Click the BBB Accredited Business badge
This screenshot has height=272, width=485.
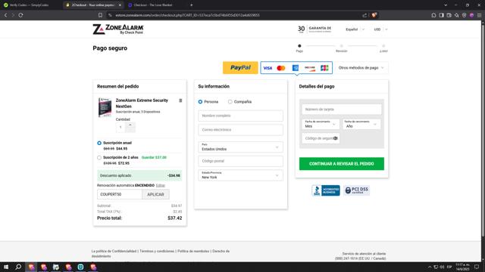[326, 190]
